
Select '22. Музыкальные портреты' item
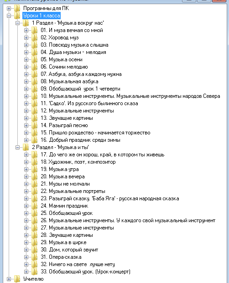73,191
